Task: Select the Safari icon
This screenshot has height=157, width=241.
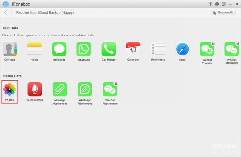Action: (182, 49)
